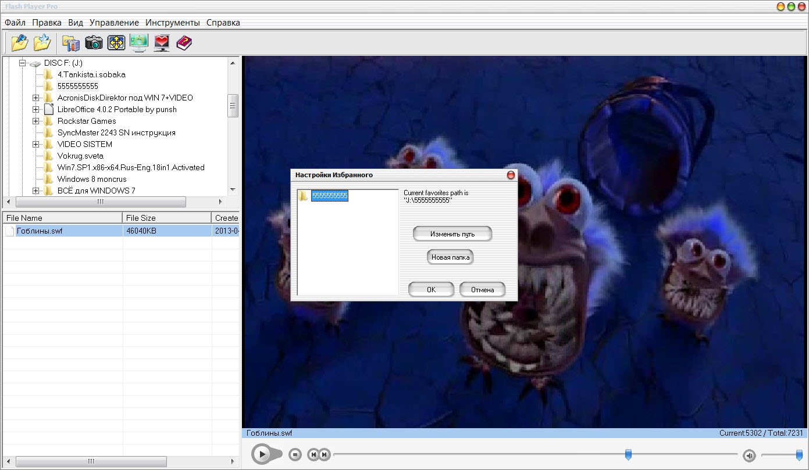Open the Правка menu
The height and width of the screenshot is (470, 809).
[47, 23]
